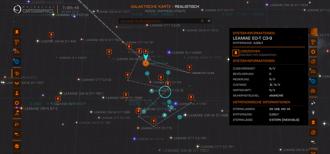Click the cyan selection ring on map

click(165, 92)
